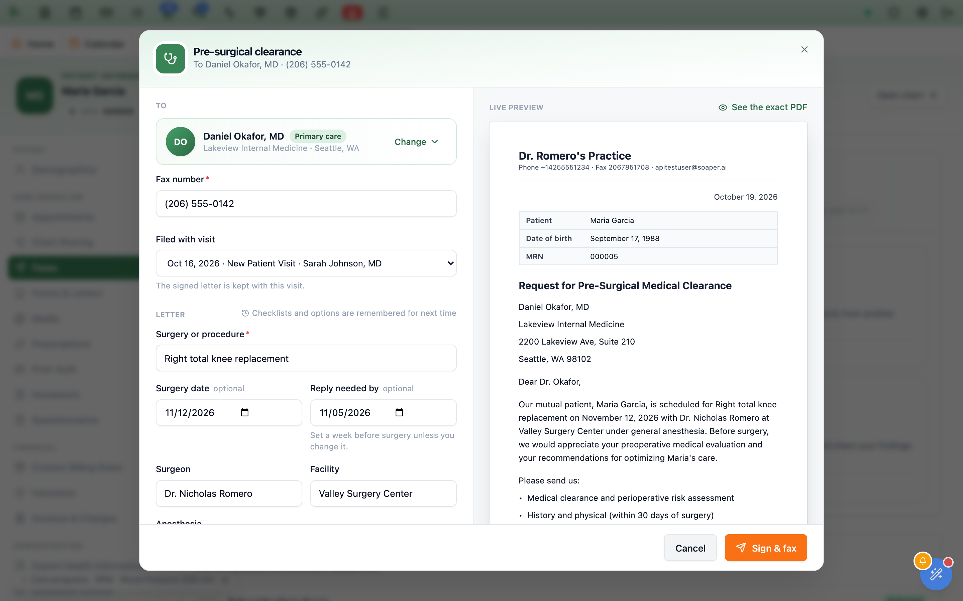Click the paper plane icon on Sign & fax

pyautogui.click(x=741, y=548)
